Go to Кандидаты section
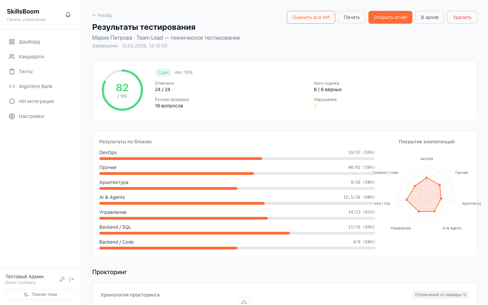This screenshot has width=488, height=305. point(41,57)
